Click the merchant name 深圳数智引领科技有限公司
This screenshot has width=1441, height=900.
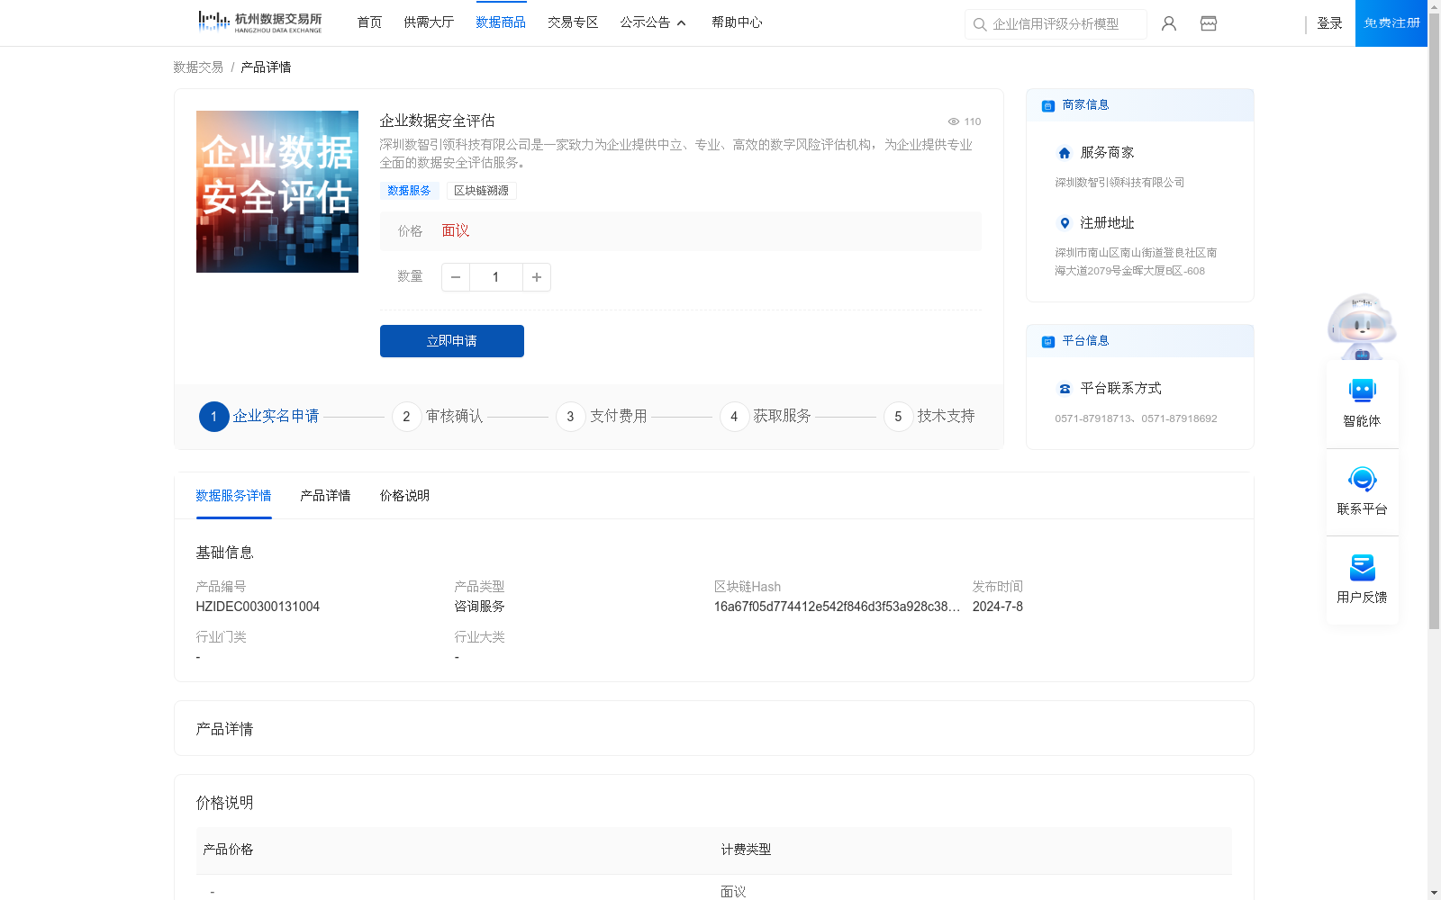[x=1119, y=183]
